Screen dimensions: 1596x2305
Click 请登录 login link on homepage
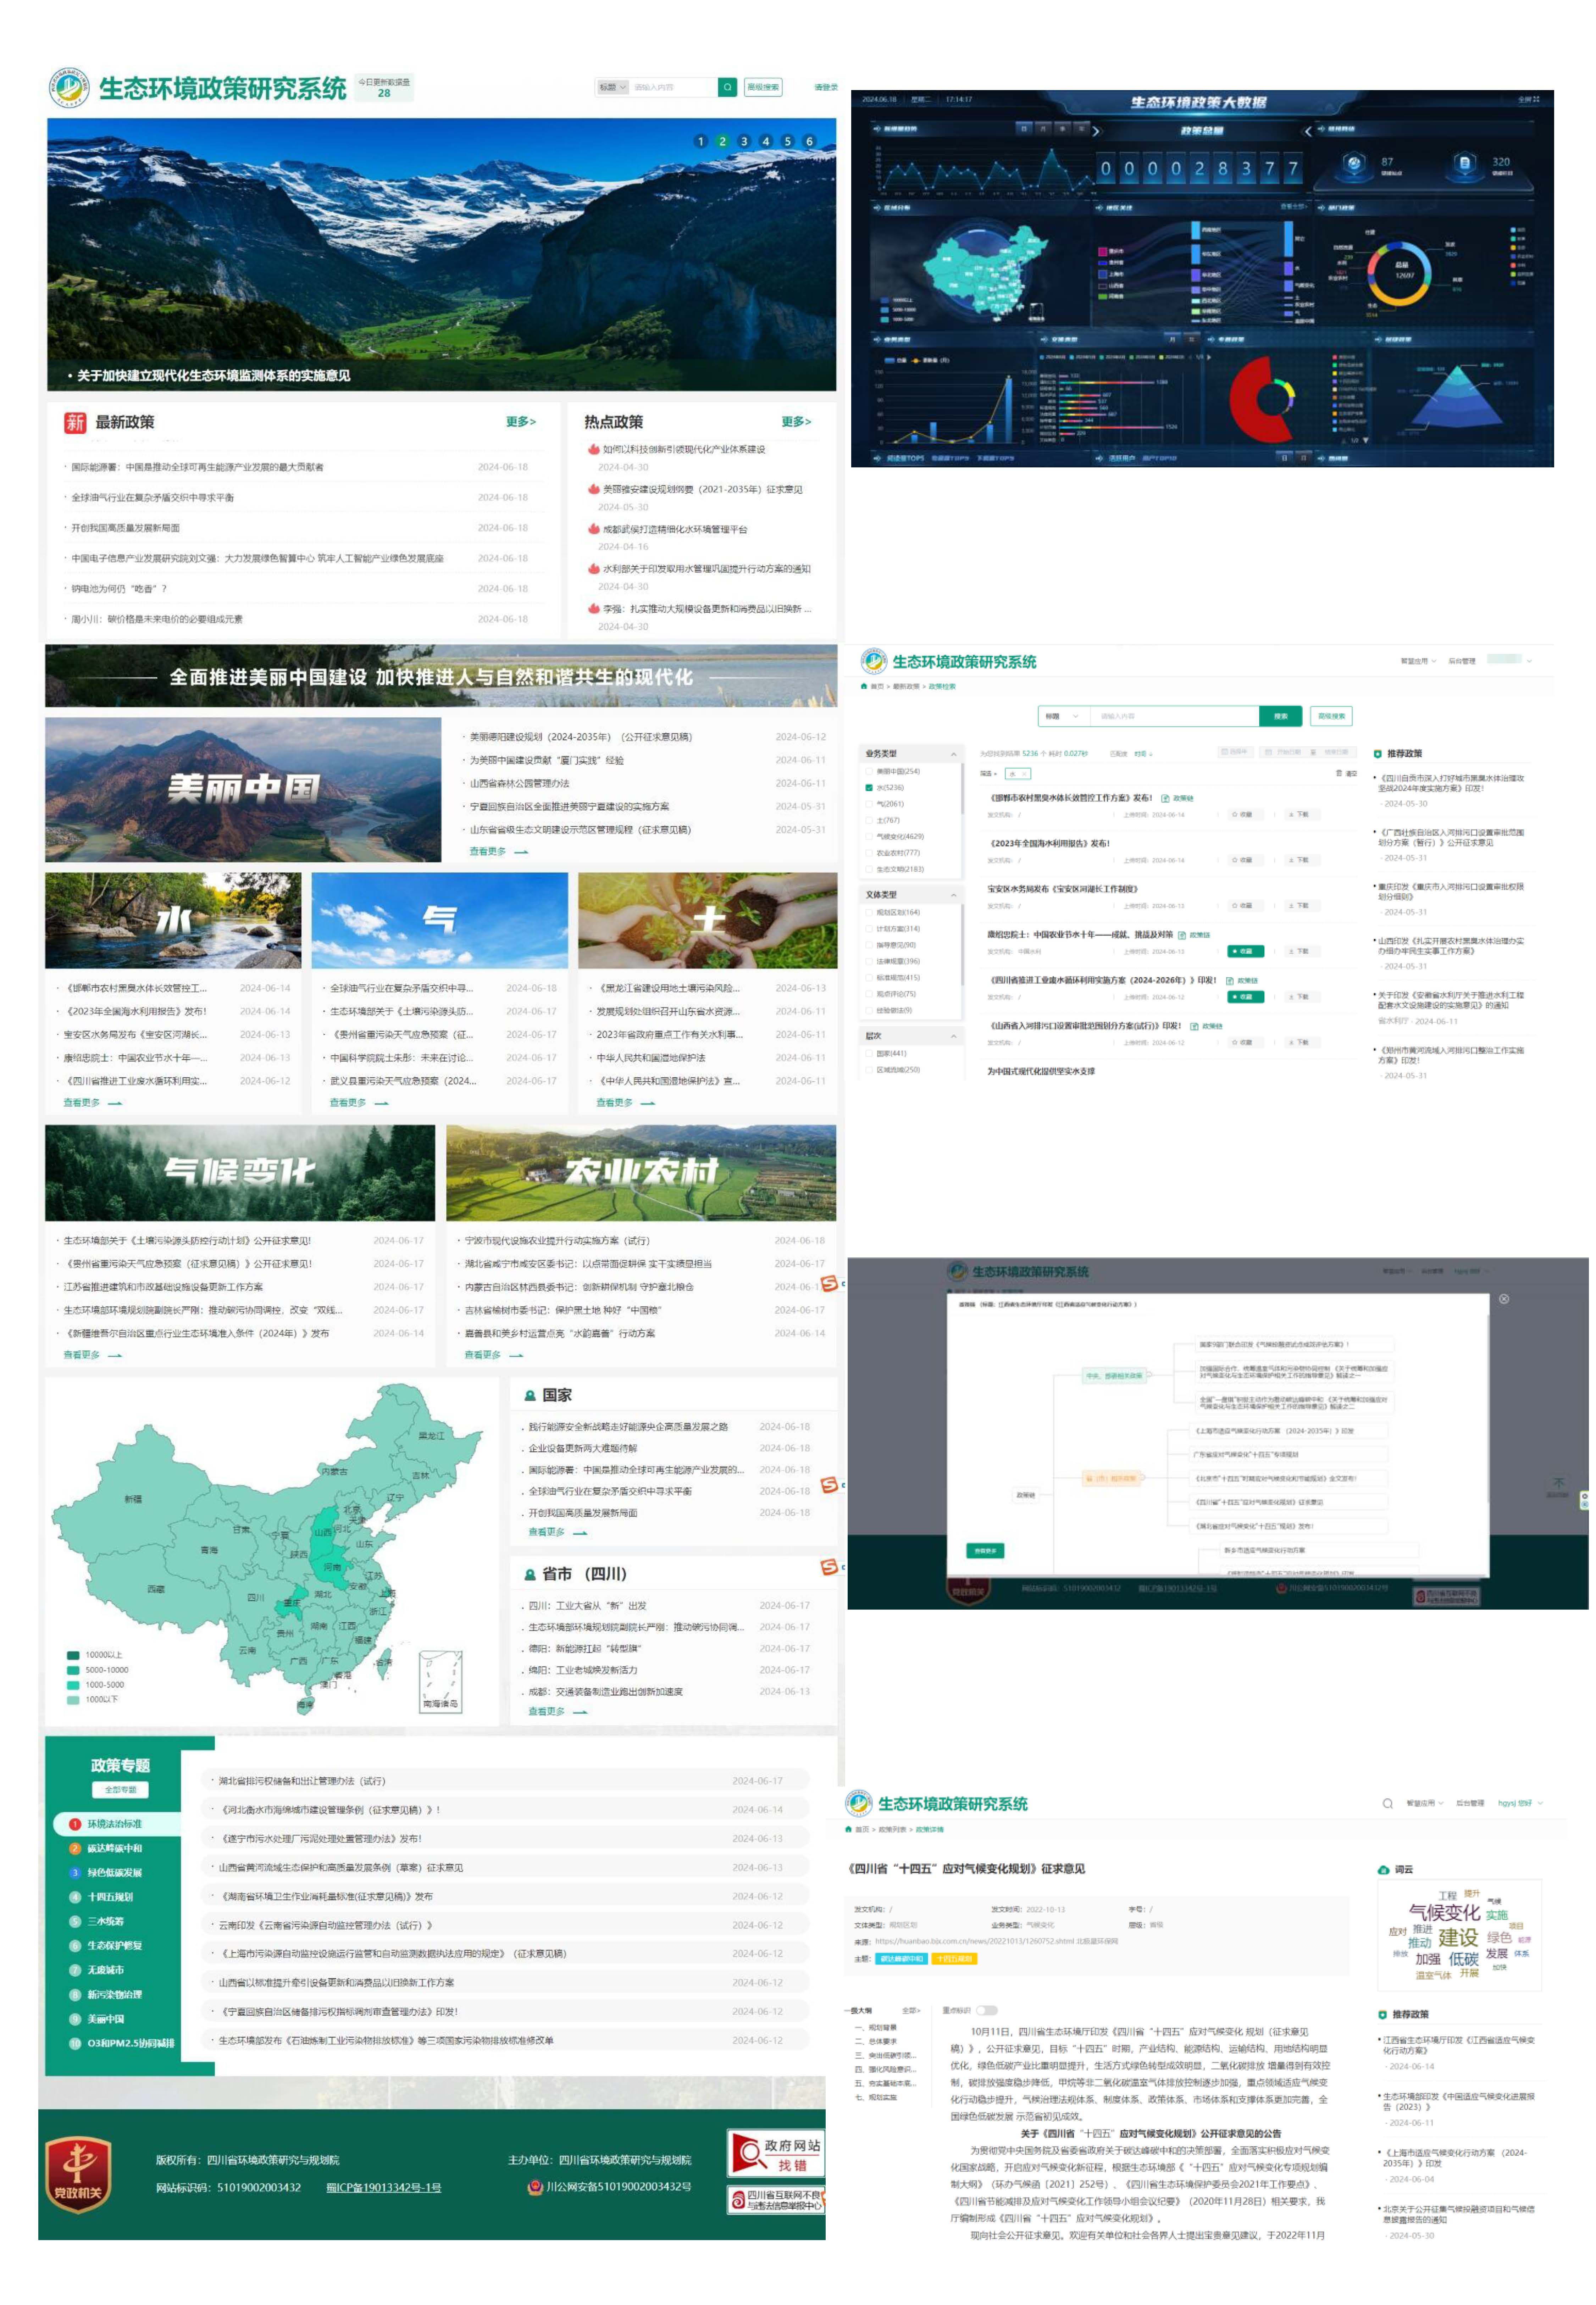point(826,87)
